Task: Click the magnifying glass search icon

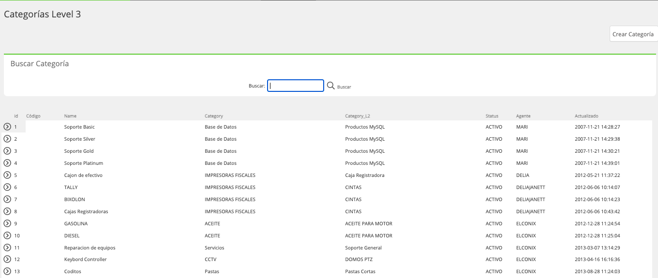Action: tap(331, 86)
